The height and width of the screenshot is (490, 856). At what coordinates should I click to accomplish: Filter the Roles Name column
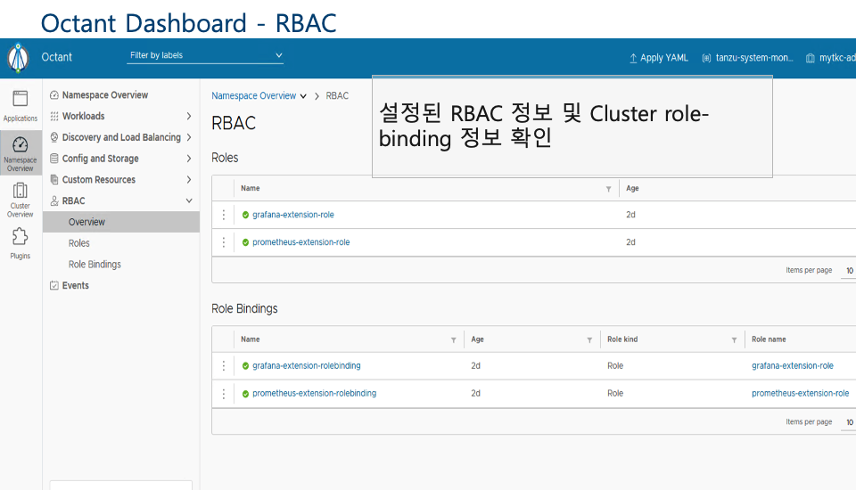click(608, 189)
